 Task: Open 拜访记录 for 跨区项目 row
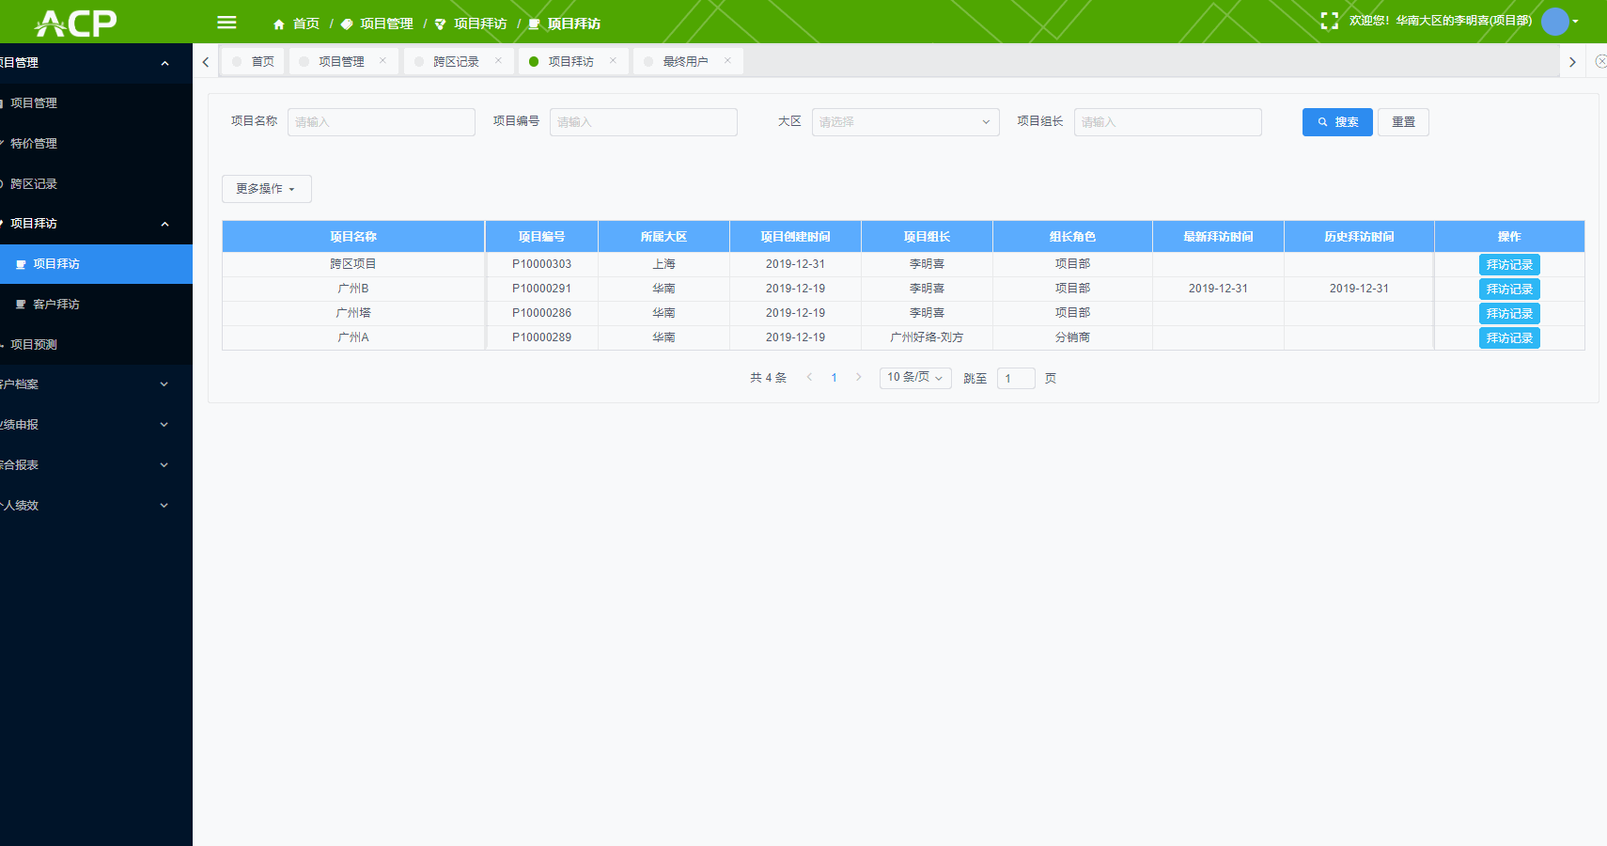[1509, 265]
